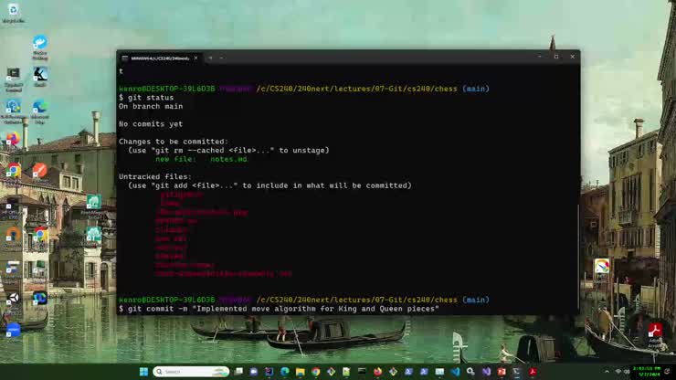This screenshot has height=380, width=676.
Task: Close the MINGW64 terminal tab
Action: pos(195,58)
